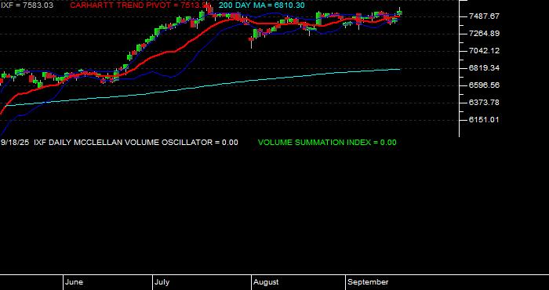The image size is (549, 290).
Task: Click the 9/18/25 date label
Action: pyautogui.click(x=15, y=143)
